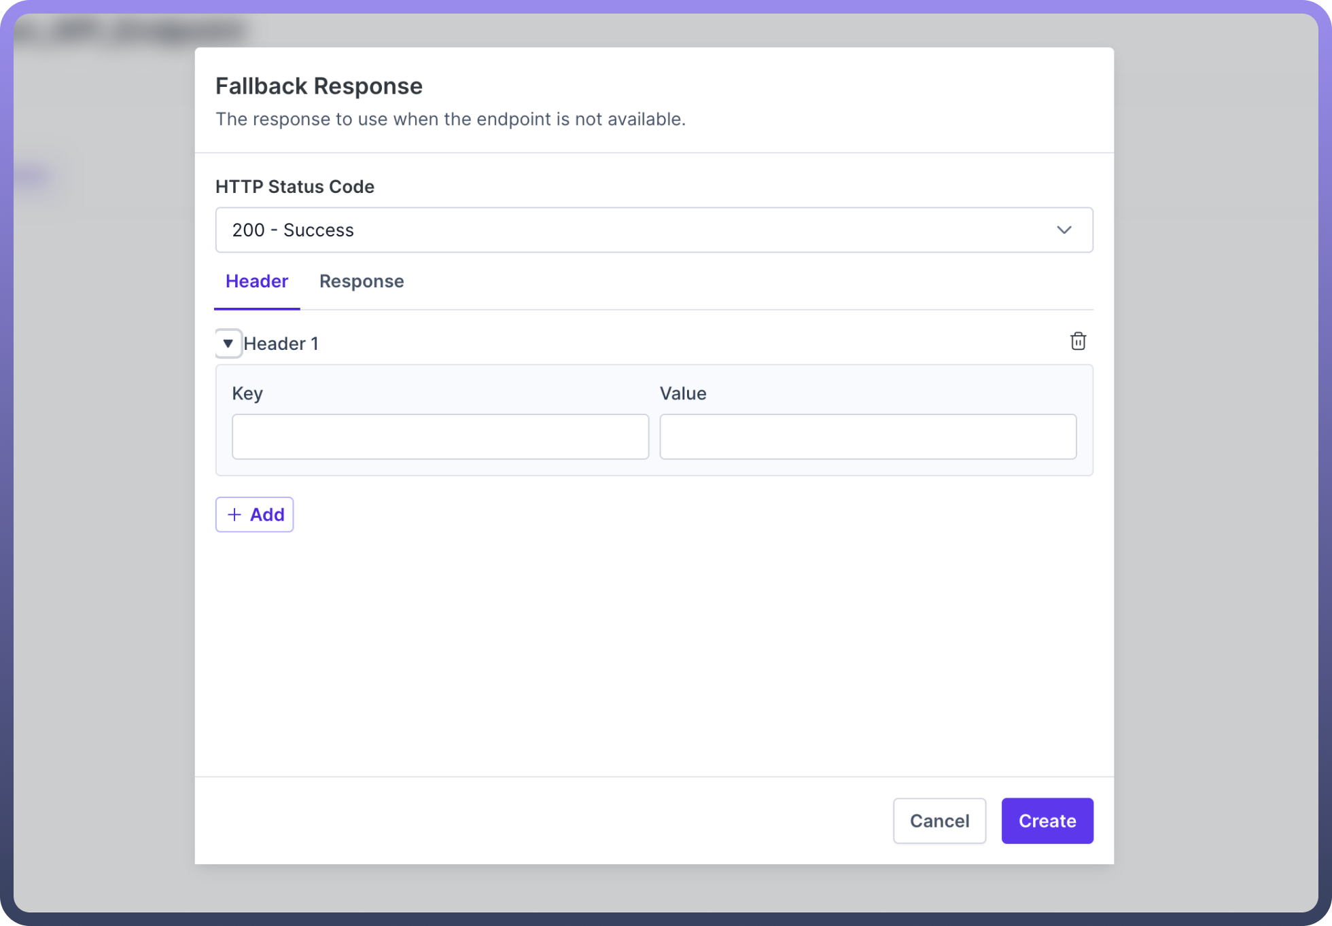Click the HTTP Status Code label

pos(295,187)
